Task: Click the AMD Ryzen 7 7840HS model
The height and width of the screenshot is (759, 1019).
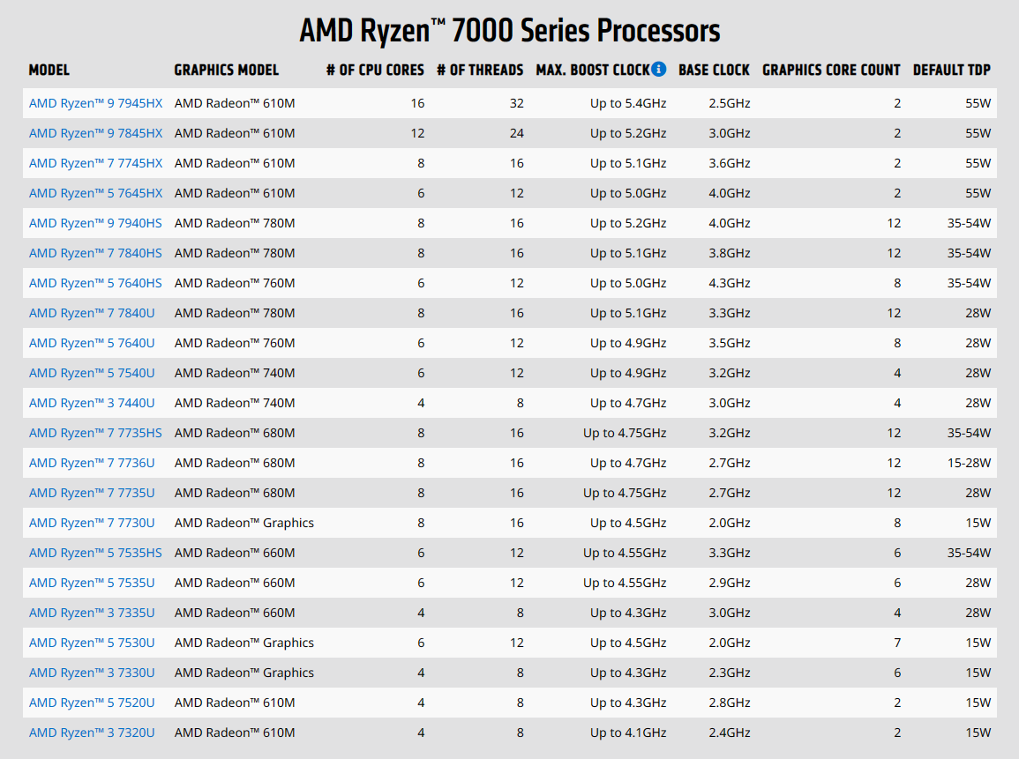Action: 95,253
